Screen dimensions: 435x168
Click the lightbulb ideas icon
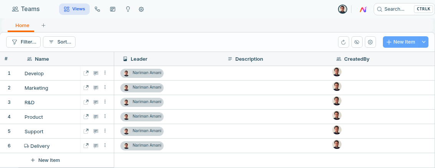pos(128,9)
